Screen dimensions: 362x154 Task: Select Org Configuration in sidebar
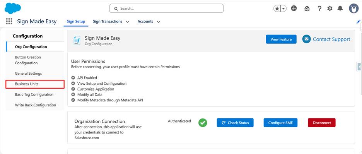coord(35,47)
